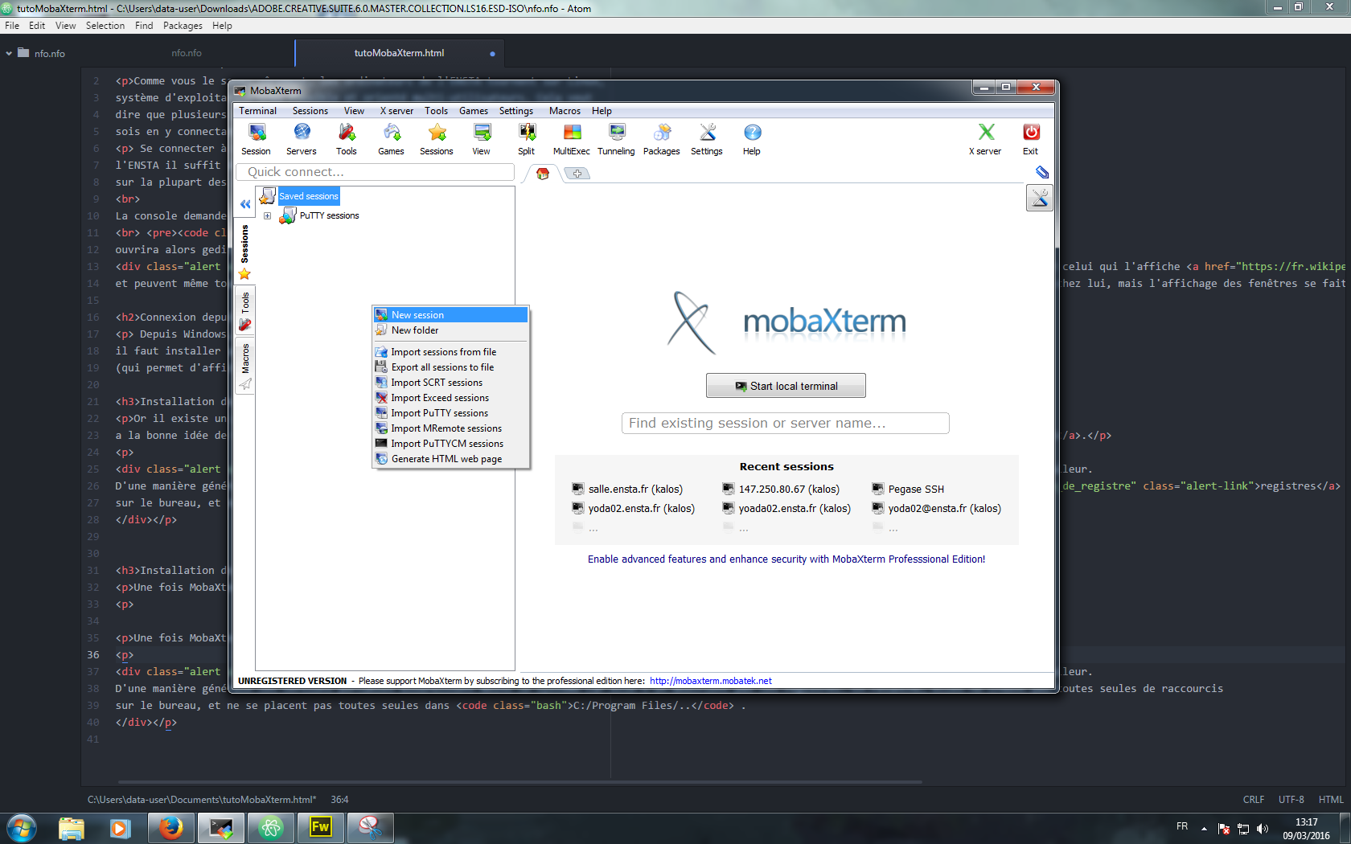Click the Professional Edition promotion link
This screenshot has height=844, width=1351.
(786, 559)
